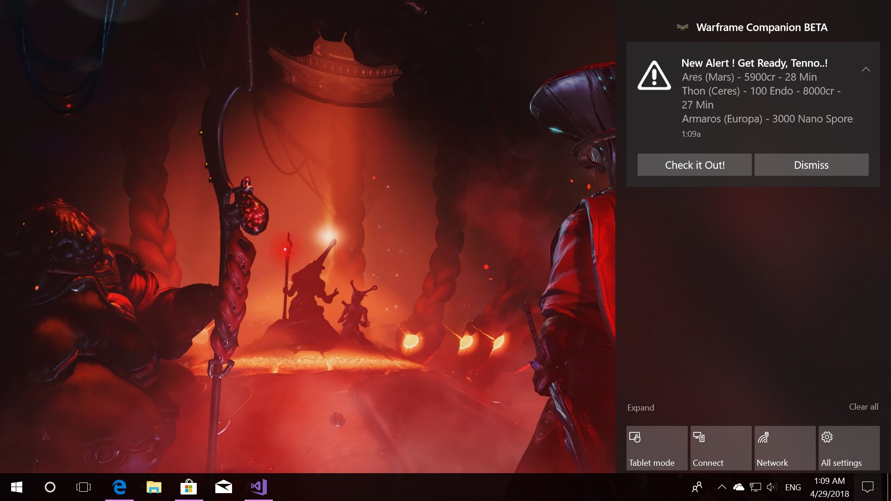Click the Cortana search circle
This screenshot has height=501, width=891.
pyautogui.click(x=50, y=487)
